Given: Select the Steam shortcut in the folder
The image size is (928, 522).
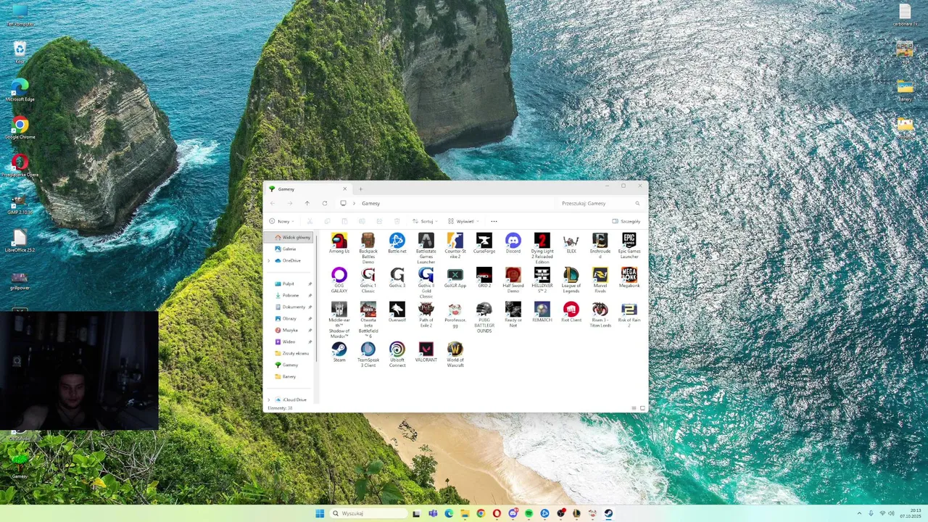Looking at the screenshot, I should [x=339, y=352].
